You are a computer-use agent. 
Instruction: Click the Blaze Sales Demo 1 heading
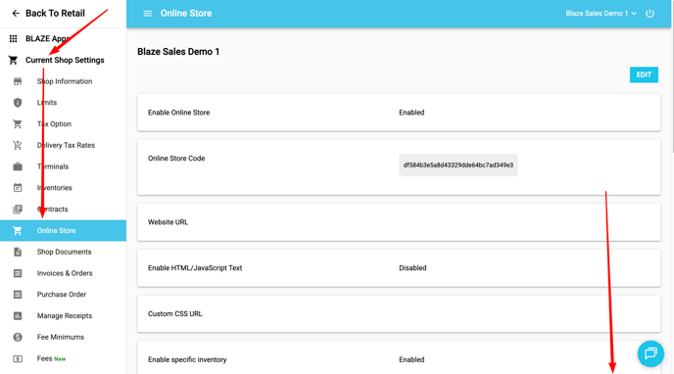[x=178, y=52]
